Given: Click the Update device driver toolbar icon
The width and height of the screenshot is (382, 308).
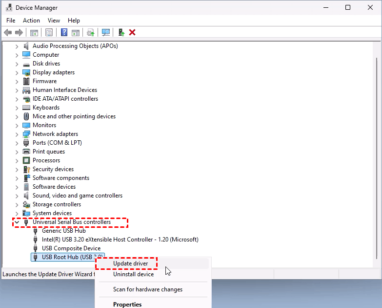Looking at the screenshot, I should pos(91,32).
